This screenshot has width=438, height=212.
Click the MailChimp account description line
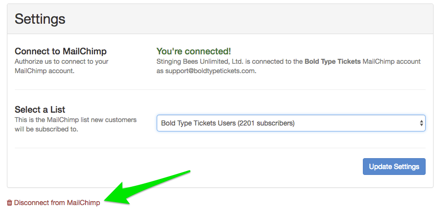(289, 66)
